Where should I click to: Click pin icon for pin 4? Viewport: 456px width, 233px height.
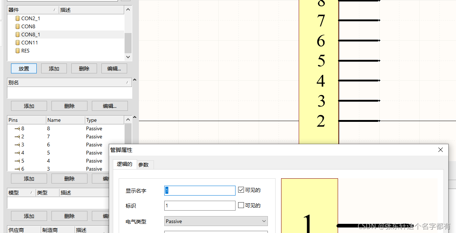click(x=17, y=153)
